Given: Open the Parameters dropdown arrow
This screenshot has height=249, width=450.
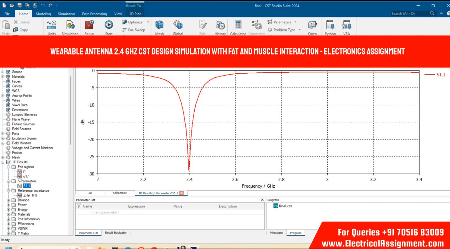Looking at the screenshot, I should [x=295, y=22].
